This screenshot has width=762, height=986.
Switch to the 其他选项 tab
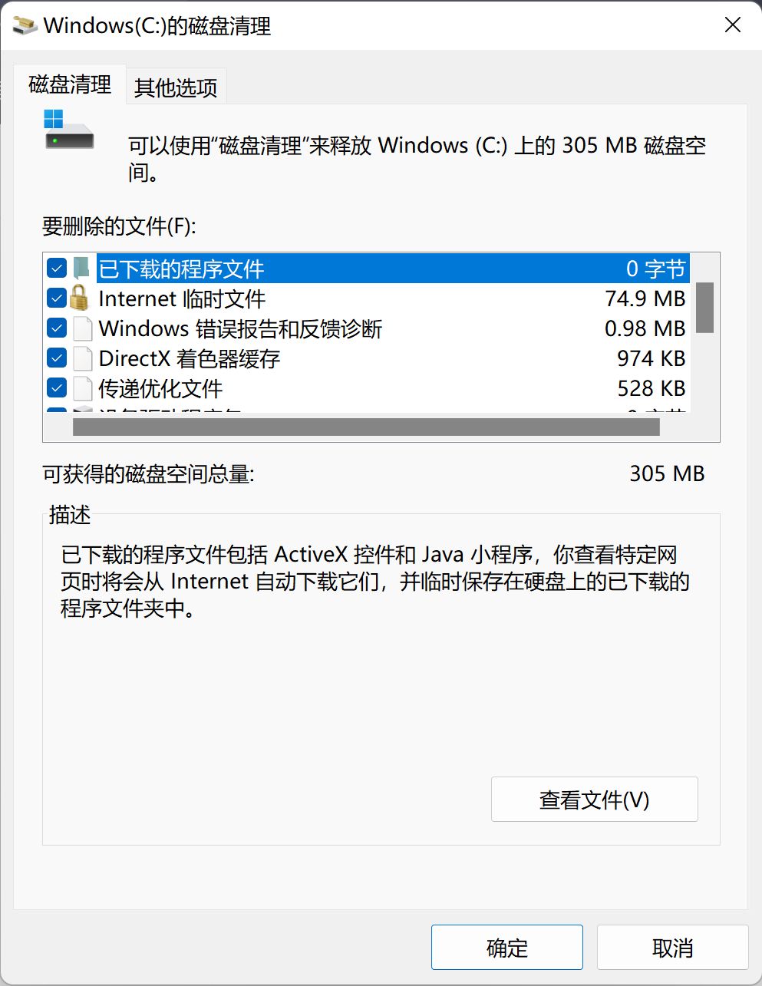click(x=176, y=88)
